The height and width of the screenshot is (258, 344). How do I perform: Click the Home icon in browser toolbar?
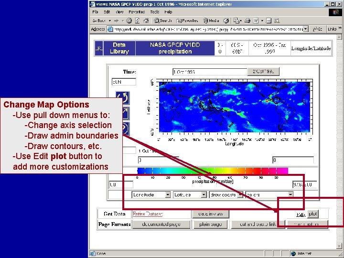(146, 21)
